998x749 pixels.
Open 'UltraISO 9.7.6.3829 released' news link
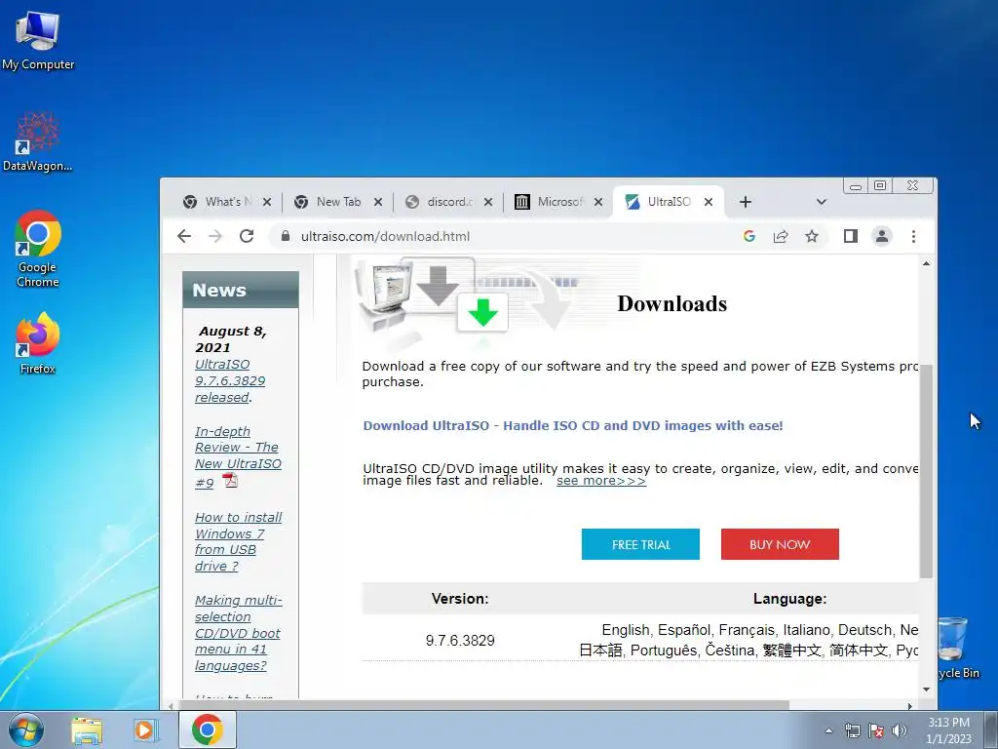point(230,381)
